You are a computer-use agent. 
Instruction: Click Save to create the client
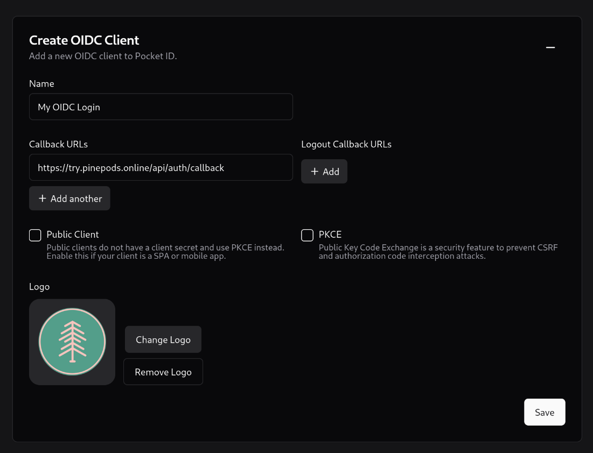(545, 412)
